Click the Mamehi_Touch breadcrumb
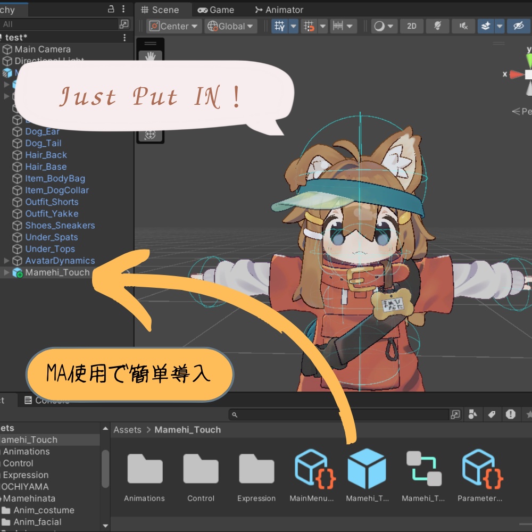 [188, 430]
